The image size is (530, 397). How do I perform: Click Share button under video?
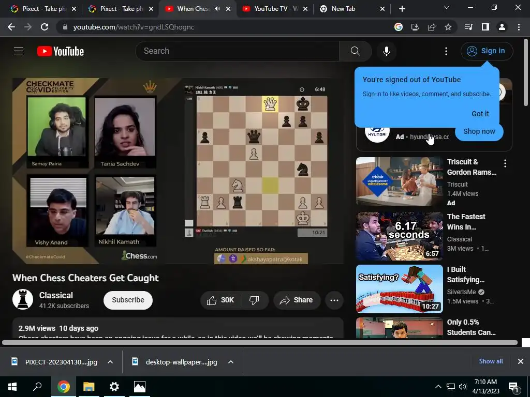297,300
